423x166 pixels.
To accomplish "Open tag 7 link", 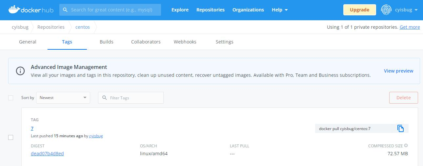I will 32,128.
